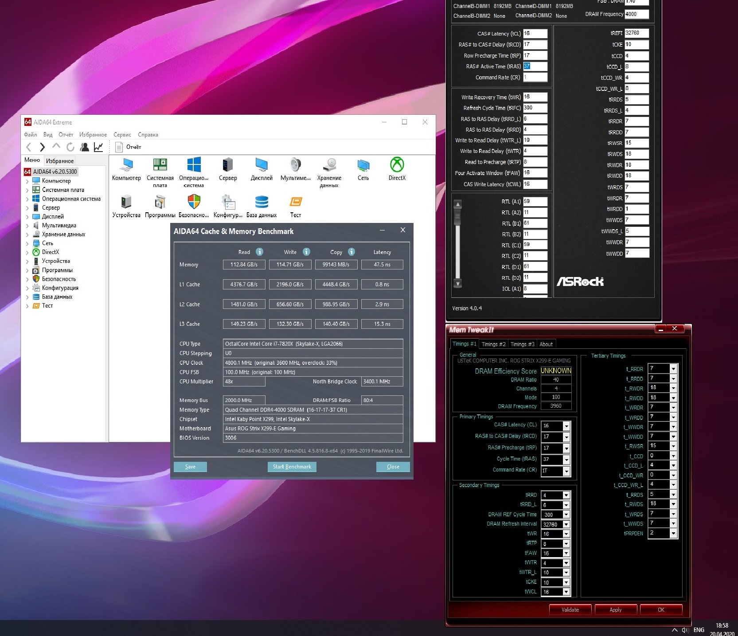Click the Apply button in Mem TweakIt

pyautogui.click(x=616, y=610)
